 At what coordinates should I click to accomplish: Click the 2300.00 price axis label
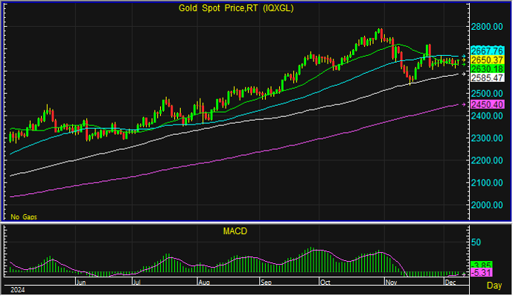click(487, 138)
